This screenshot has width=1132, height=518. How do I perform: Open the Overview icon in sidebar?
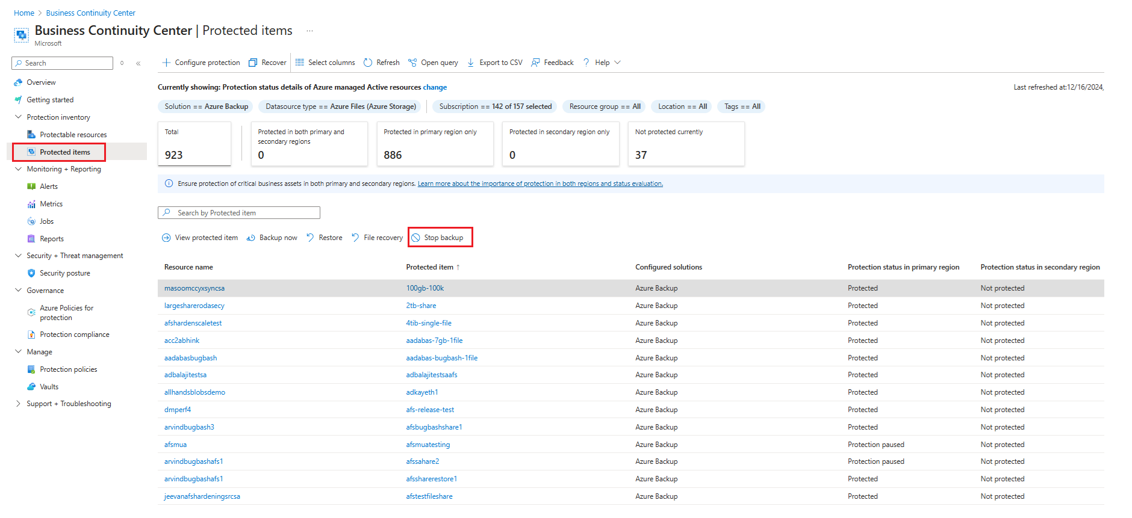pos(18,82)
